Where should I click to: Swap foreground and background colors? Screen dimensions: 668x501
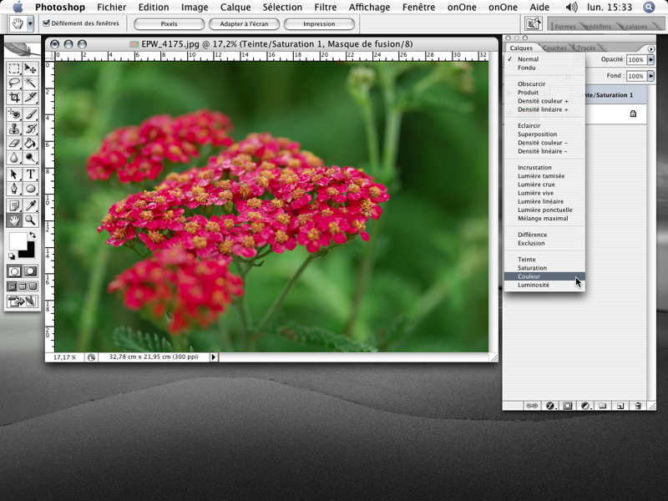click(33, 235)
